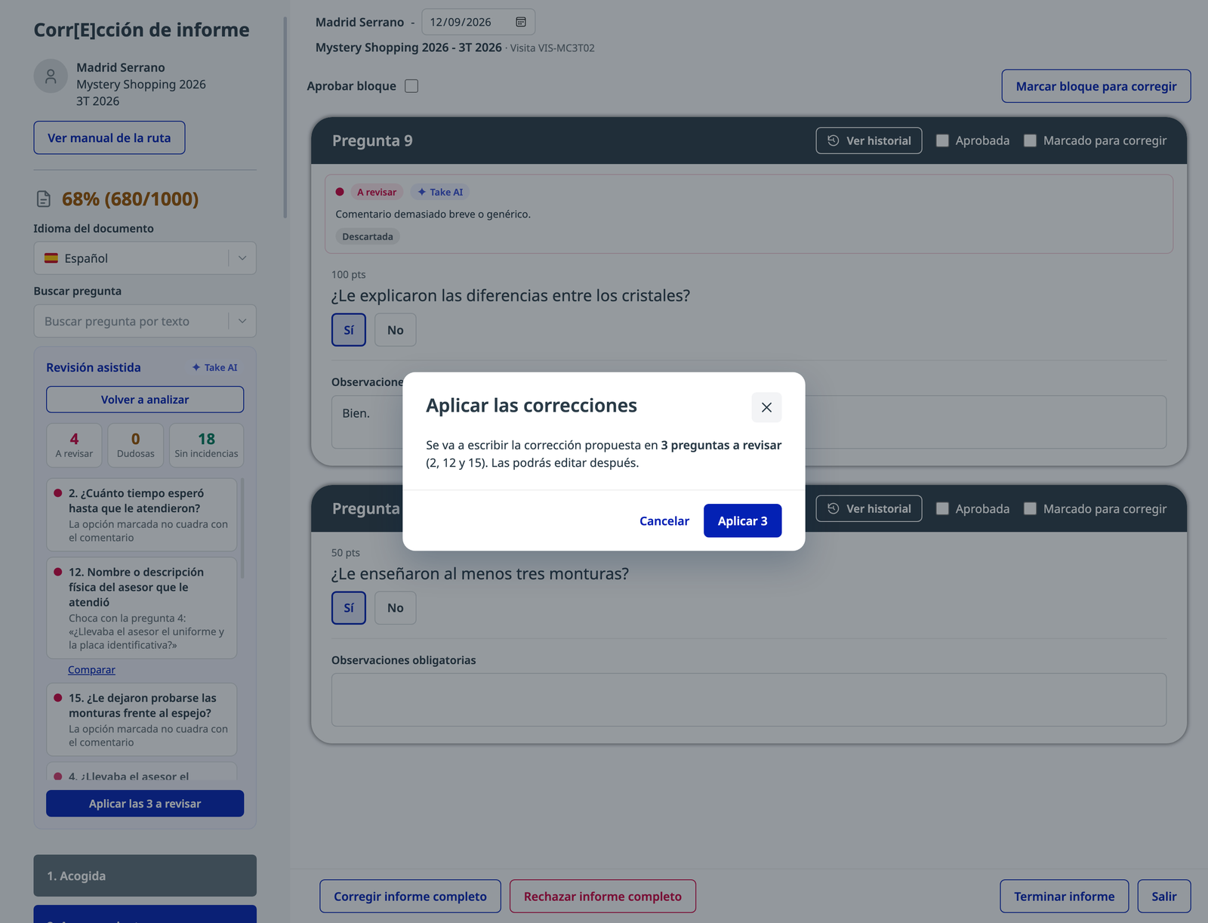The image size is (1208, 923).
Task: Click Volver a analizar
Action: (x=145, y=400)
